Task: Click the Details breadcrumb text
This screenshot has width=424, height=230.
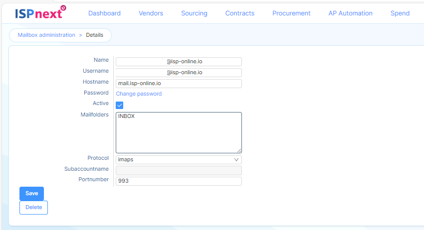Action: pos(95,35)
